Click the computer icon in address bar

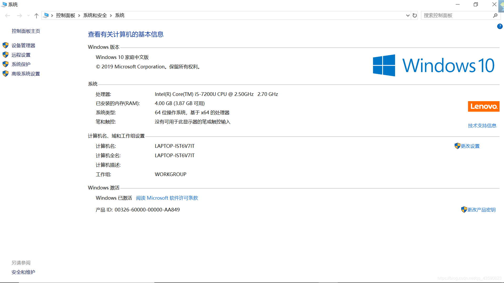click(x=46, y=15)
